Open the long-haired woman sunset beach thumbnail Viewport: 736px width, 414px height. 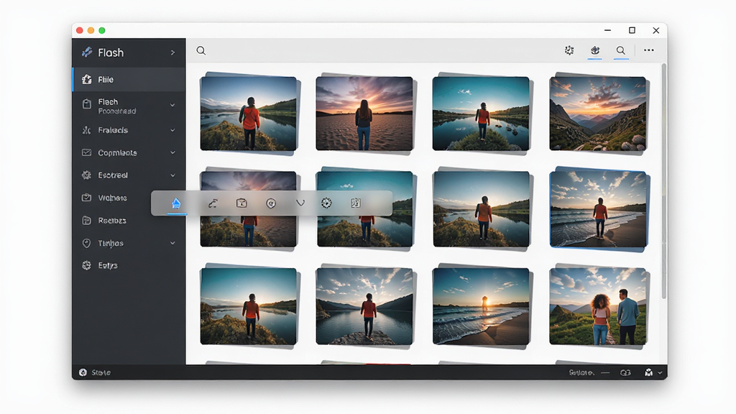364,113
